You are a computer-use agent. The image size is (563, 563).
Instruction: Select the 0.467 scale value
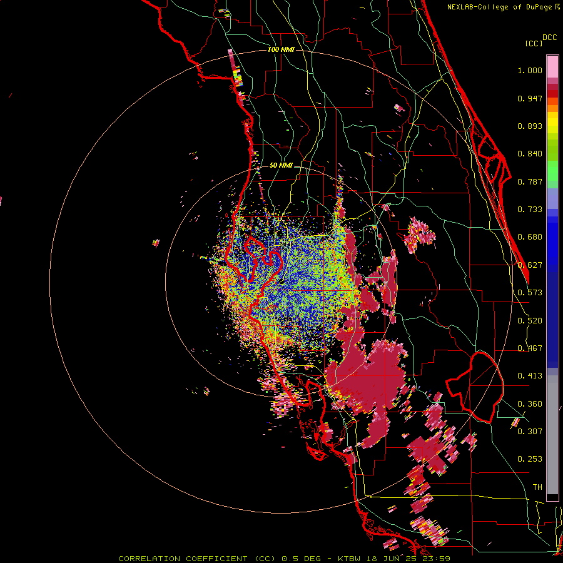click(x=530, y=348)
